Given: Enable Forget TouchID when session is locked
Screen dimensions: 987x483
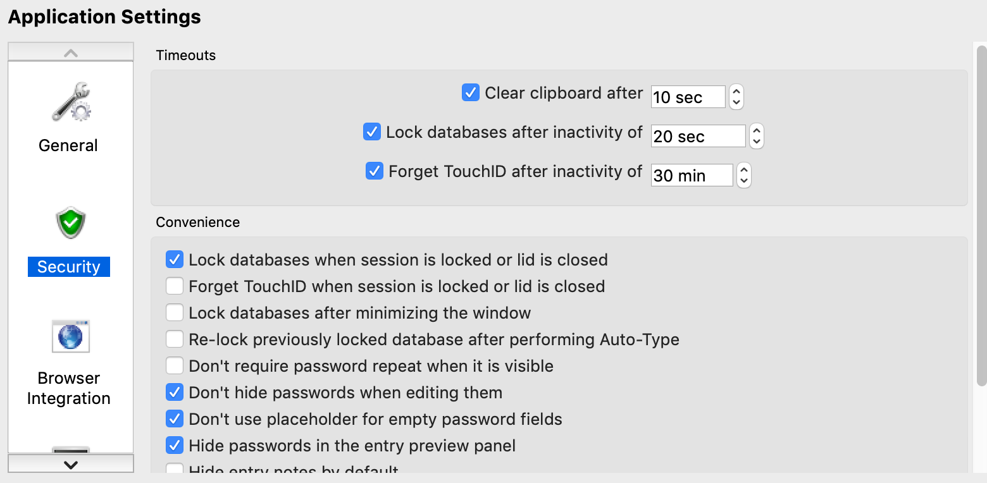Looking at the screenshot, I should pos(175,286).
